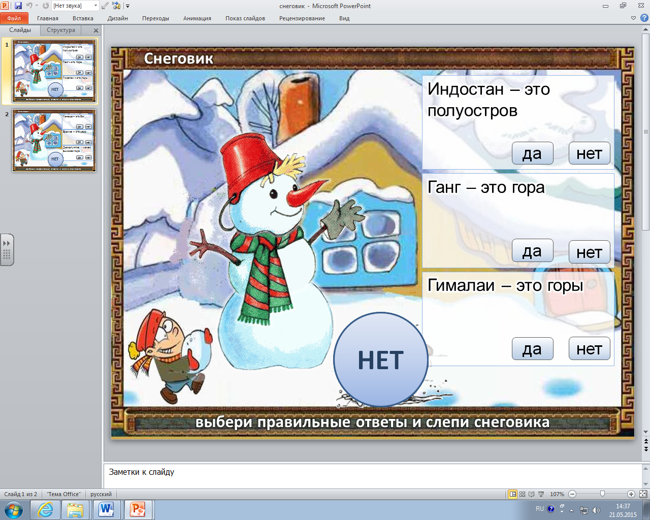650x520 pixels.
Task: Click the нет button for Индостан question
Action: coord(589,153)
